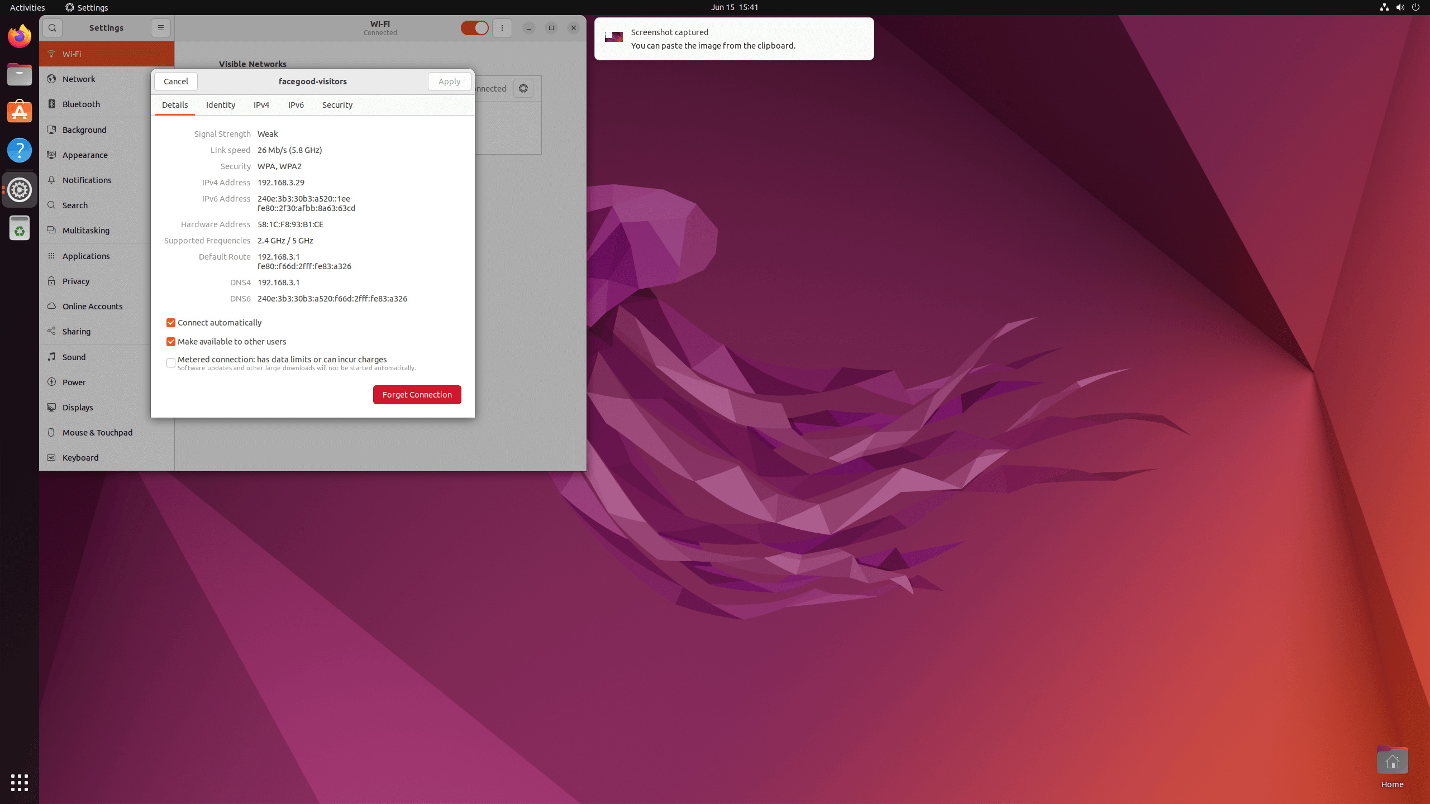Image resolution: width=1430 pixels, height=804 pixels.
Task: Click hardware address 58:1C:F8:93:B1:CE
Action: pos(290,224)
